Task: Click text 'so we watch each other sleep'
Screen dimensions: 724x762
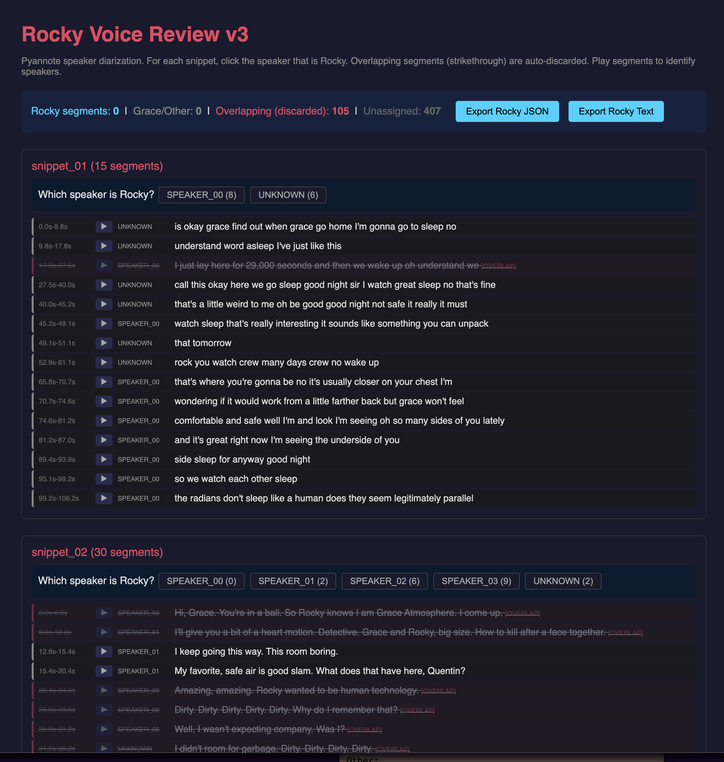Action: [236, 479]
